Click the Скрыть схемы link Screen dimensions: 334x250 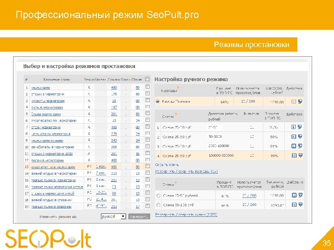tap(167, 165)
